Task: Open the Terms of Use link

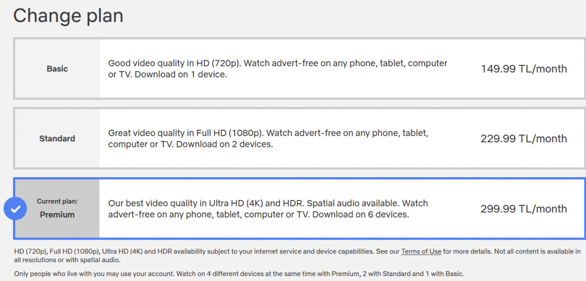Action: (421, 251)
